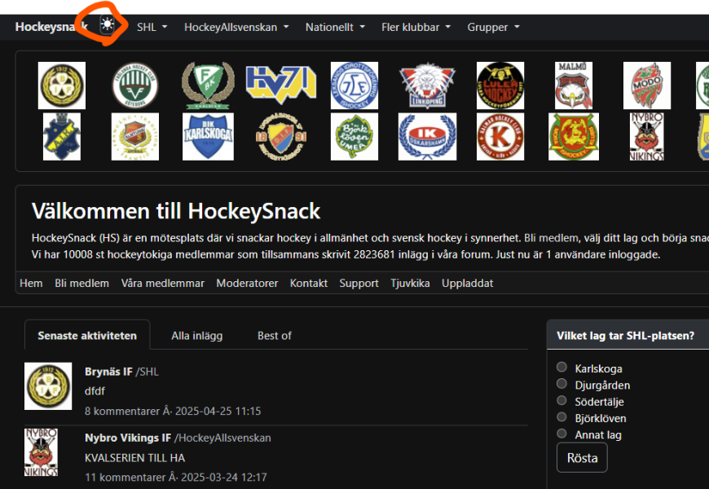Open the HockeyAllsvenskan dropdown
Viewport: 709px width, 489px height.
(x=236, y=27)
